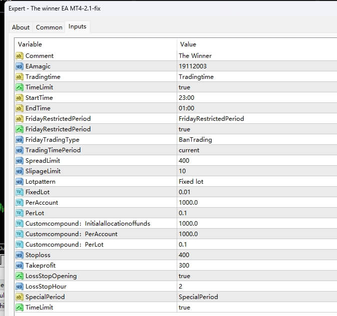Click the integer icon beside FridayTradingType
This screenshot has width=337, height=316.
(19, 140)
